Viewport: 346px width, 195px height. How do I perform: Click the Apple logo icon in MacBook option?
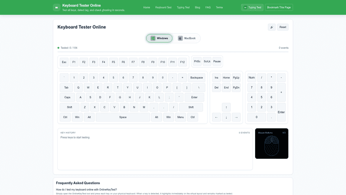[x=180, y=38]
